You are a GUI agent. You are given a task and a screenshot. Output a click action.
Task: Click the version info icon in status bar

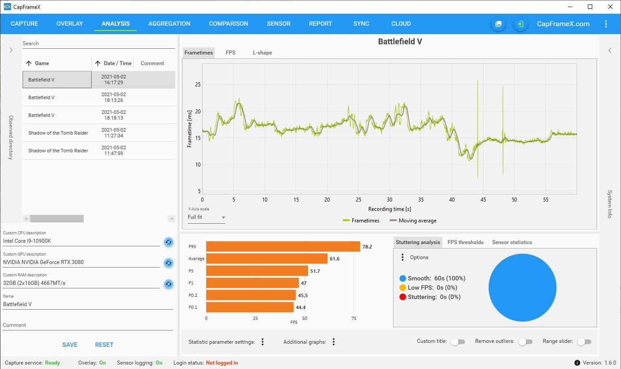(577, 363)
